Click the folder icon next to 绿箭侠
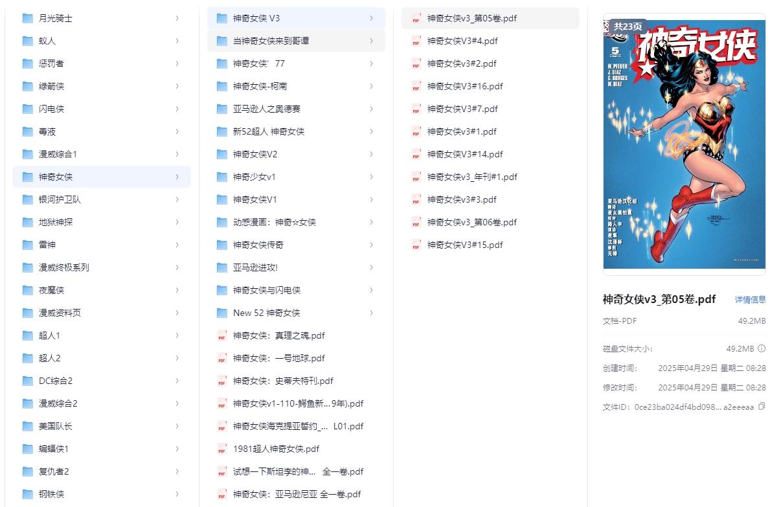 pyautogui.click(x=27, y=86)
